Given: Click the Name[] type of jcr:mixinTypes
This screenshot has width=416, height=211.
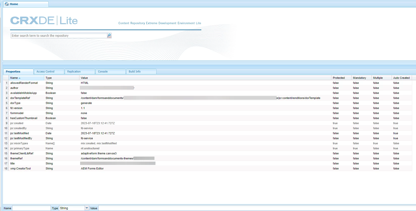Looking at the screenshot, I should pos(50,143).
